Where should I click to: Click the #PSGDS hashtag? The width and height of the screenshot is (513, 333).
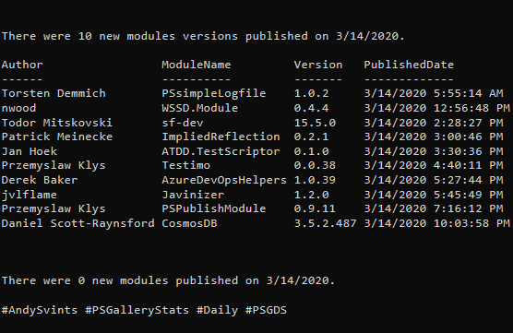click(x=266, y=310)
